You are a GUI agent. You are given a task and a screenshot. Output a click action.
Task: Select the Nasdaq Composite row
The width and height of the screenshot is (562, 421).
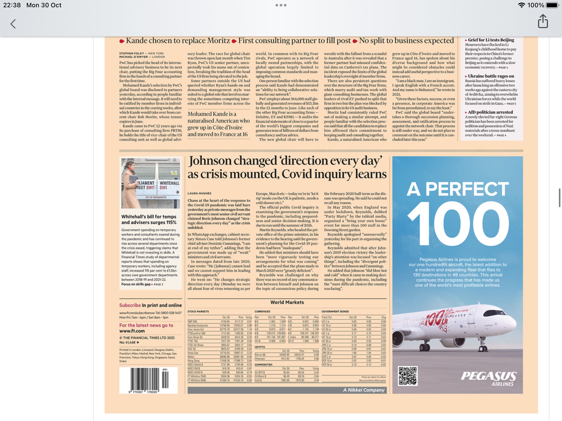(x=220, y=325)
